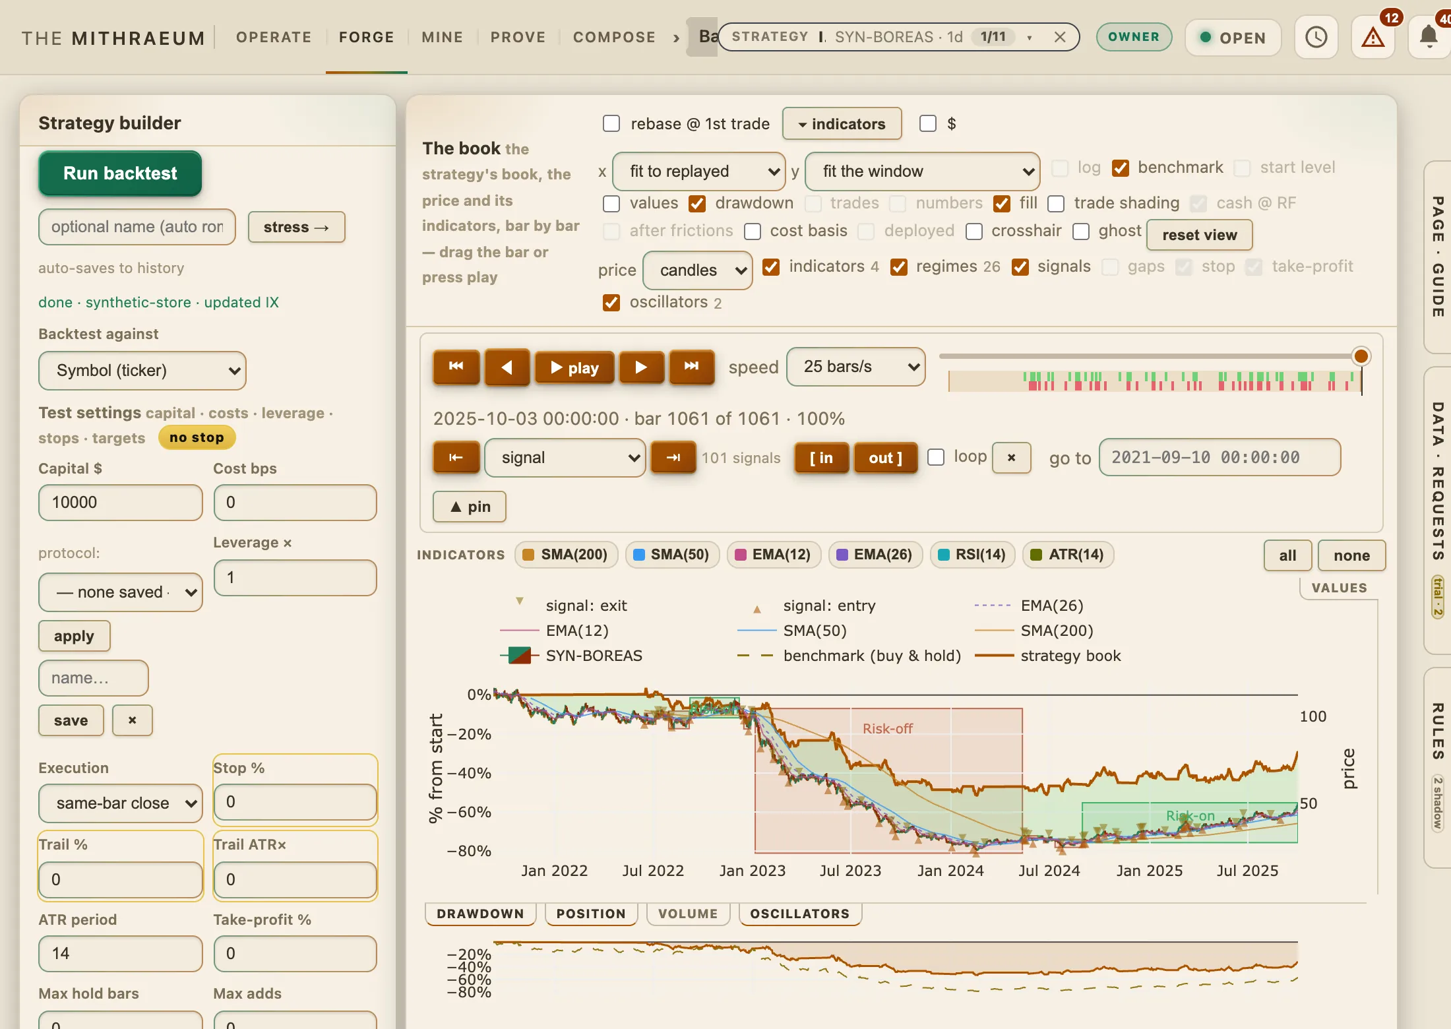
Task: Open price 'candles' dropdown
Action: point(697,270)
